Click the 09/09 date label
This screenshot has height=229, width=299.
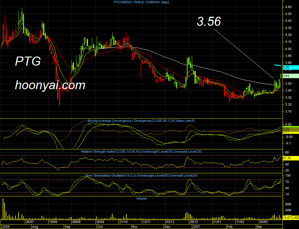pyautogui.click(x=76, y=222)
